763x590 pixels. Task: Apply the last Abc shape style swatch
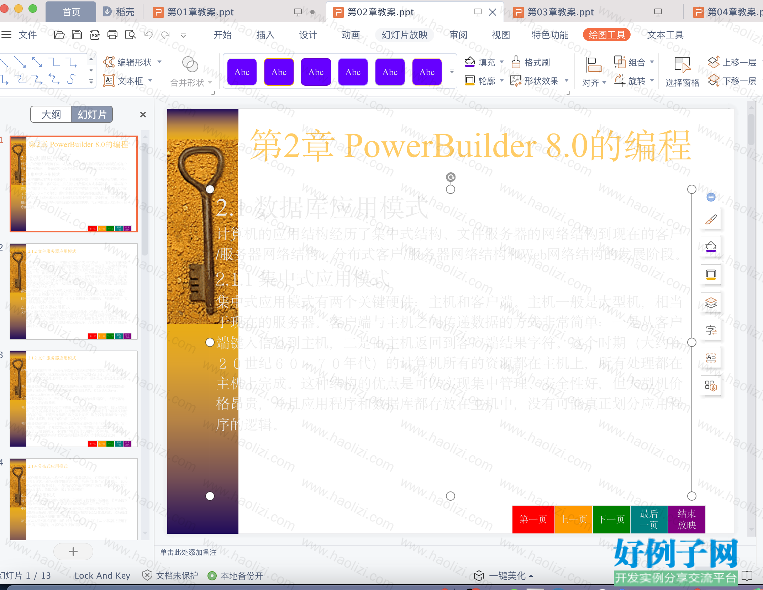click(427, 72)
